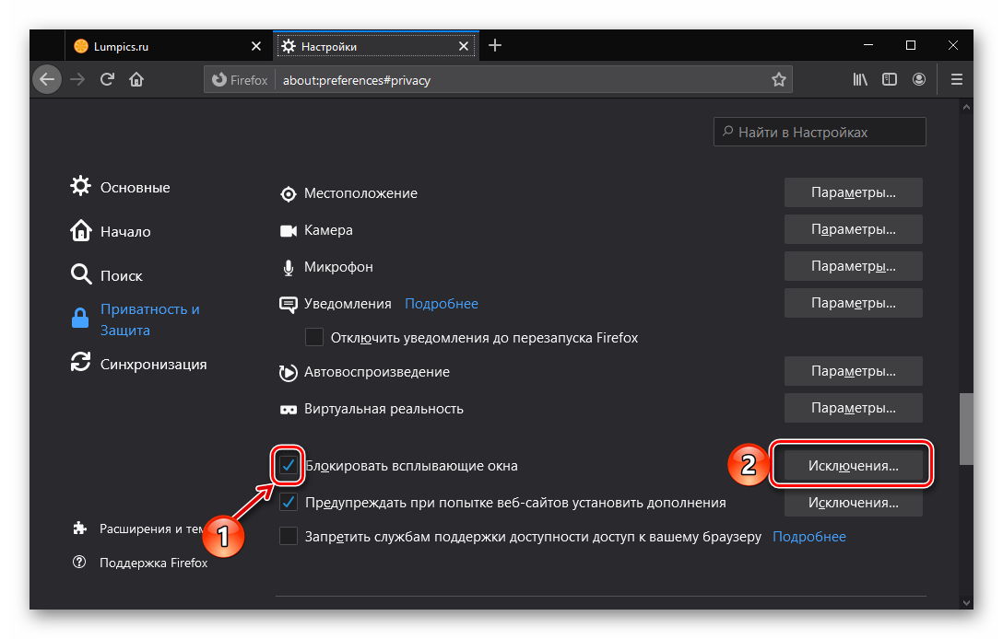The height and width of the screenshot is (639, 1003).
Task: Open Исключения for add-on install warnings
Action: (x=854, y=503)
